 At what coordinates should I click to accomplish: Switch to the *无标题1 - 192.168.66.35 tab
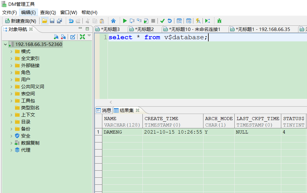(263, 29)
